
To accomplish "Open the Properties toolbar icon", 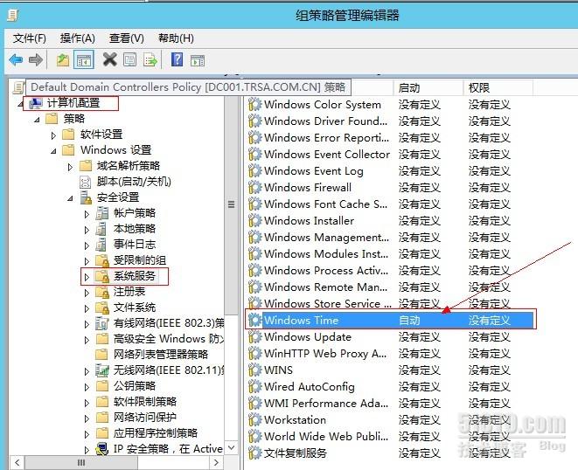I will click(x=129, y=60).
